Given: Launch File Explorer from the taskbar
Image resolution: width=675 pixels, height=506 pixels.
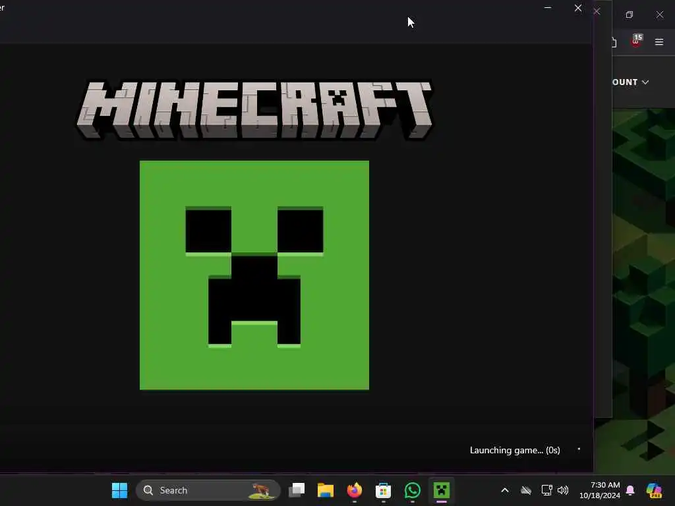Looking at the screenshot, I should click(326, 490).
